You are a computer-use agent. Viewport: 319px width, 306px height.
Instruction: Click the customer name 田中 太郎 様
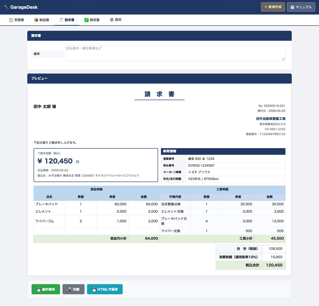(x=45, y=107)
